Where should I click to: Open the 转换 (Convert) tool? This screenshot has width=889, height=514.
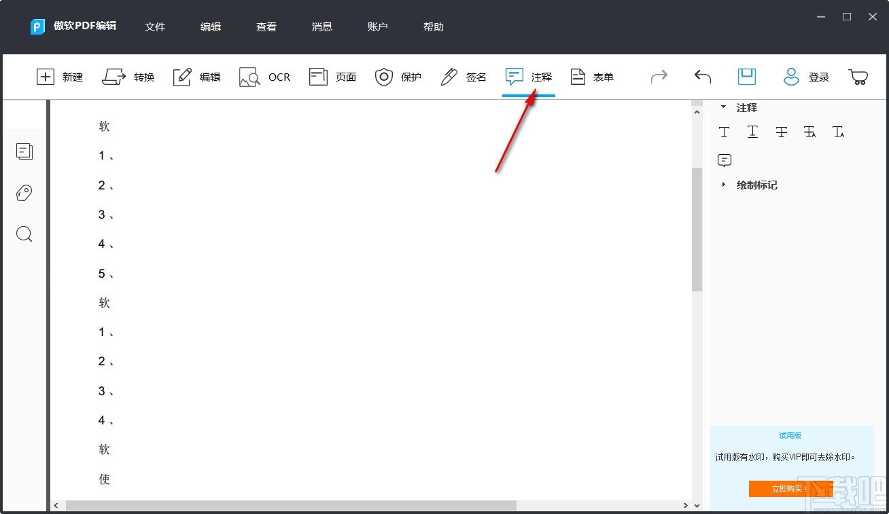click(128, 77)
